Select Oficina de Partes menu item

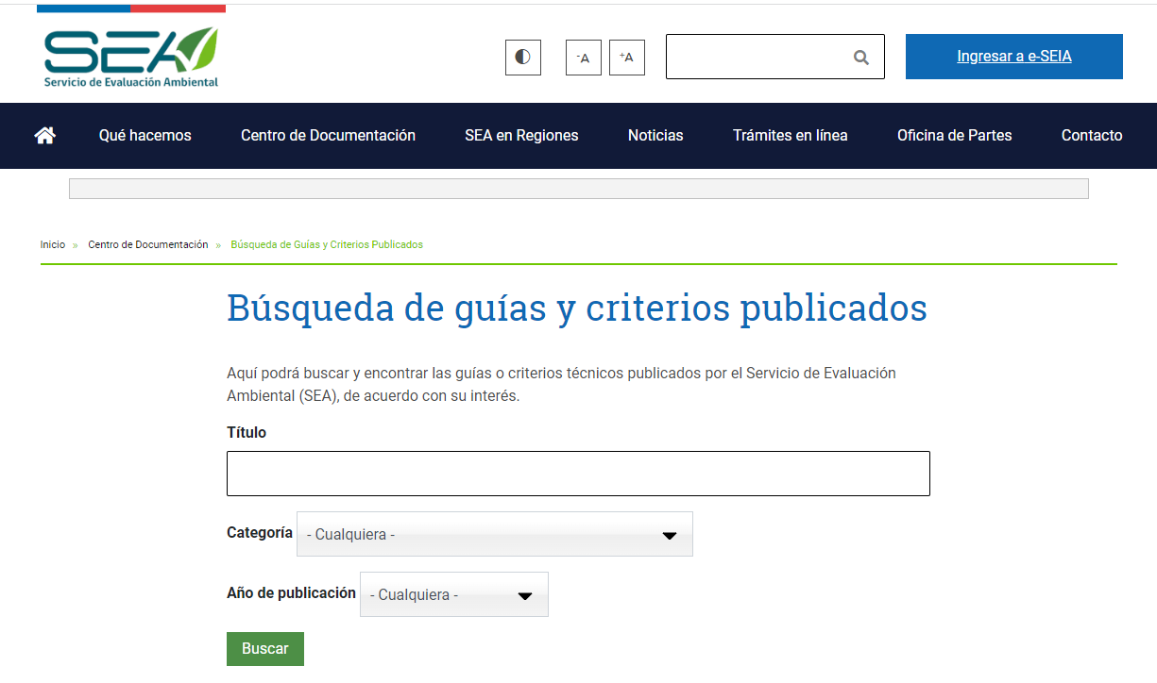pyautogui.click(x=954, y=136)
